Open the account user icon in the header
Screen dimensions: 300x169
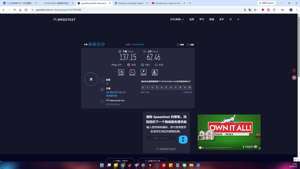(238, 20)
